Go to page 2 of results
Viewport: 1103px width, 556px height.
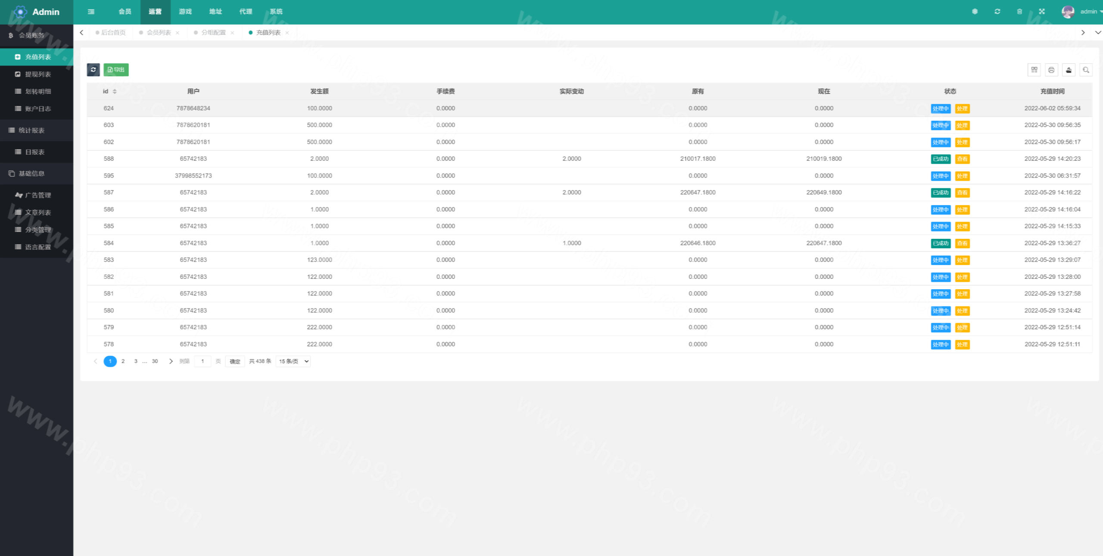pos(123,361)
